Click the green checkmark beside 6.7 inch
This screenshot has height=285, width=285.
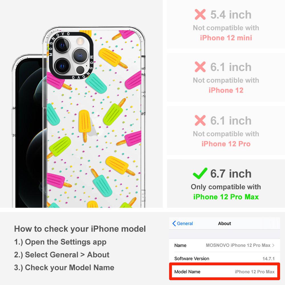point(200,173)
